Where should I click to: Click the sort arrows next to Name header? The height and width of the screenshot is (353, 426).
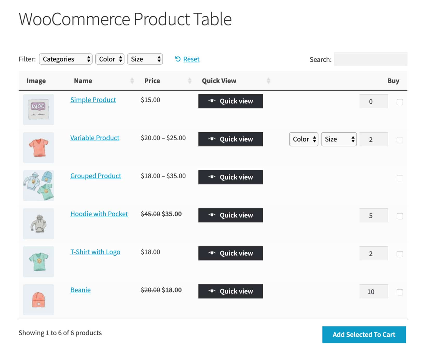(x=132, y=81)
